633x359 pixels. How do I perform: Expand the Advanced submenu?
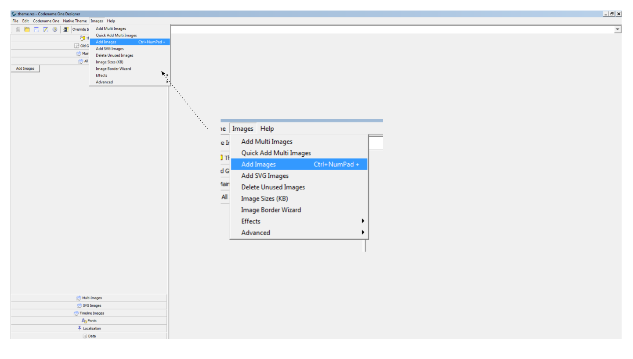click(x=130, y=82)
